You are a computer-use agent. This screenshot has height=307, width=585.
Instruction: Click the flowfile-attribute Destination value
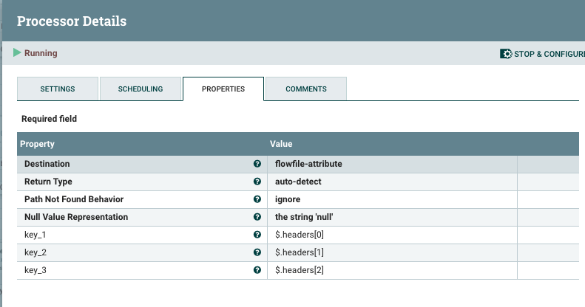(308, 164)
